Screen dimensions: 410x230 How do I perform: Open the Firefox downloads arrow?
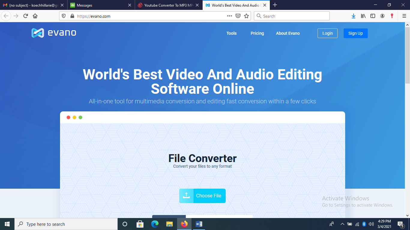tap(354, 16)
